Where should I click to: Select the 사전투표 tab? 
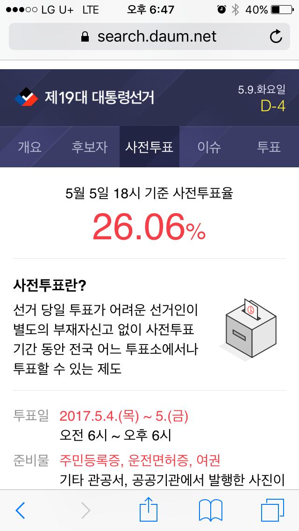point(149,147)
